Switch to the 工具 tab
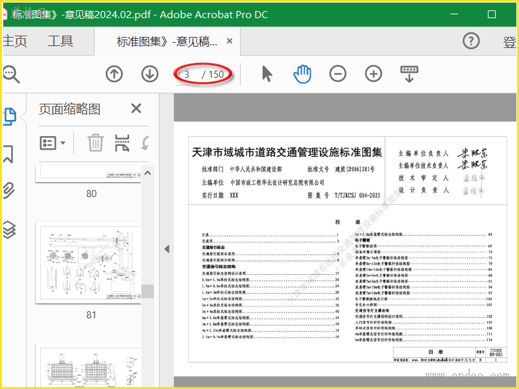This screenshot has width=519, height=389. [60, 41]
